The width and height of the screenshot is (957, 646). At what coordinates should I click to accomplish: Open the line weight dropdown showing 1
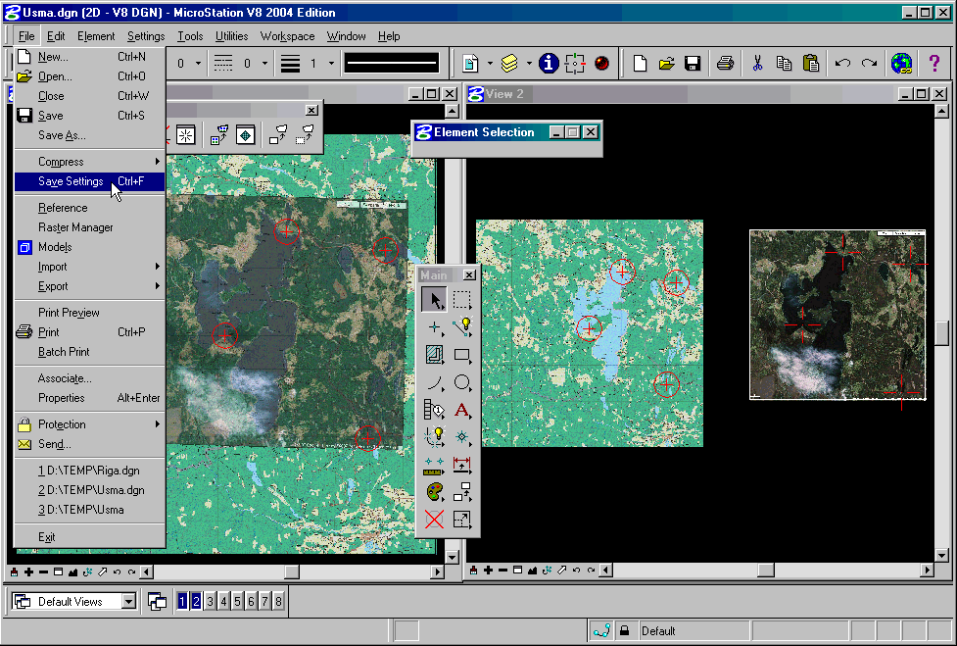click(x=331, y=63)
